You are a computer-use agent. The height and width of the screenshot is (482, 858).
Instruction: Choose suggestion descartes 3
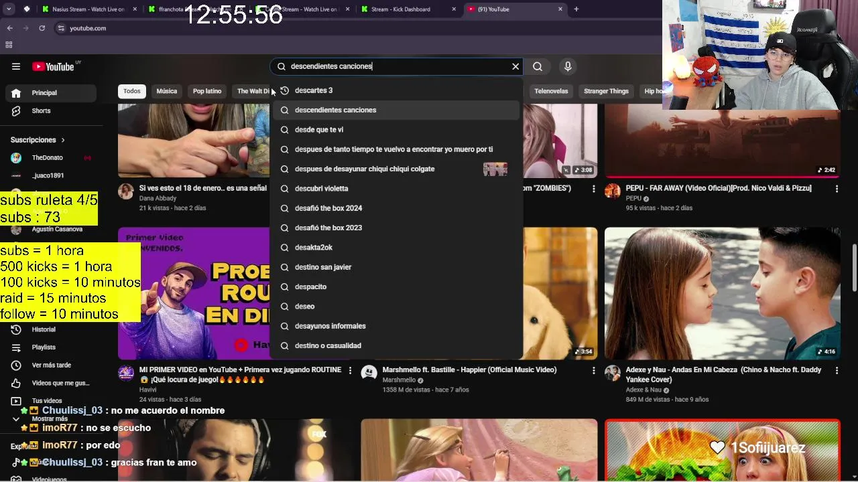point(395,90)
